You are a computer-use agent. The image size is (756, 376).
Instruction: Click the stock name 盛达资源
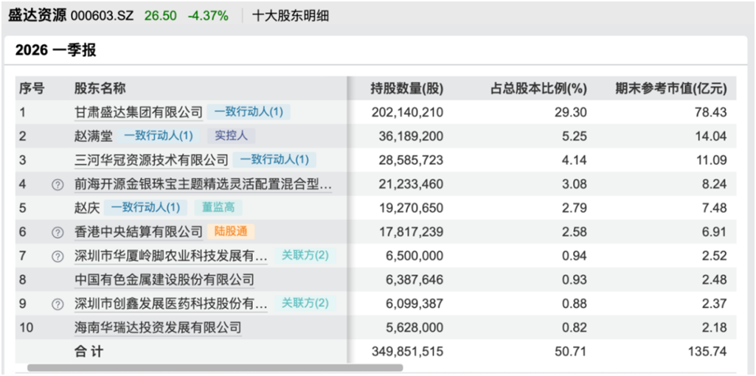tap(37, 16)
